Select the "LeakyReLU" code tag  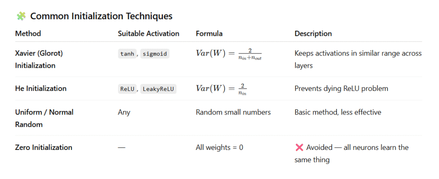click(x=158, y=89)
